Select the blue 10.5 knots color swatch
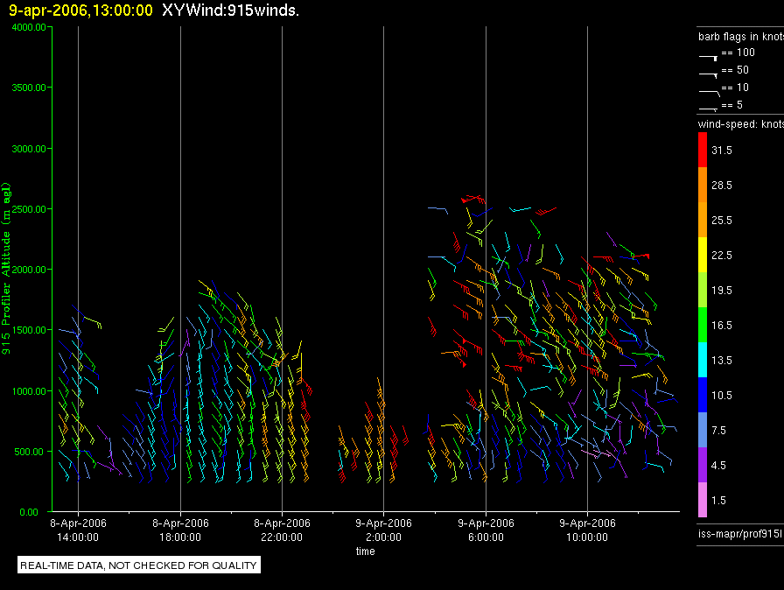 (703, 395)
